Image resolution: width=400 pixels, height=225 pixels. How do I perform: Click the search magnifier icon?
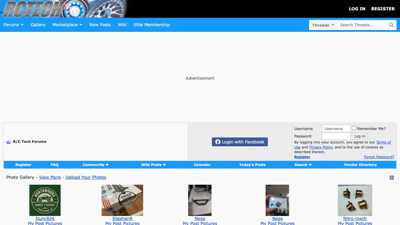click(x=391, y=25)
